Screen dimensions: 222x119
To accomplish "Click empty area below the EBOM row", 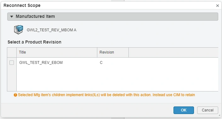I will (x=117, y=79).
